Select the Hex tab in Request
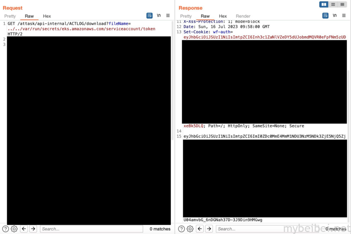This screenshot has width=351, height=234. tap(47, 16)
